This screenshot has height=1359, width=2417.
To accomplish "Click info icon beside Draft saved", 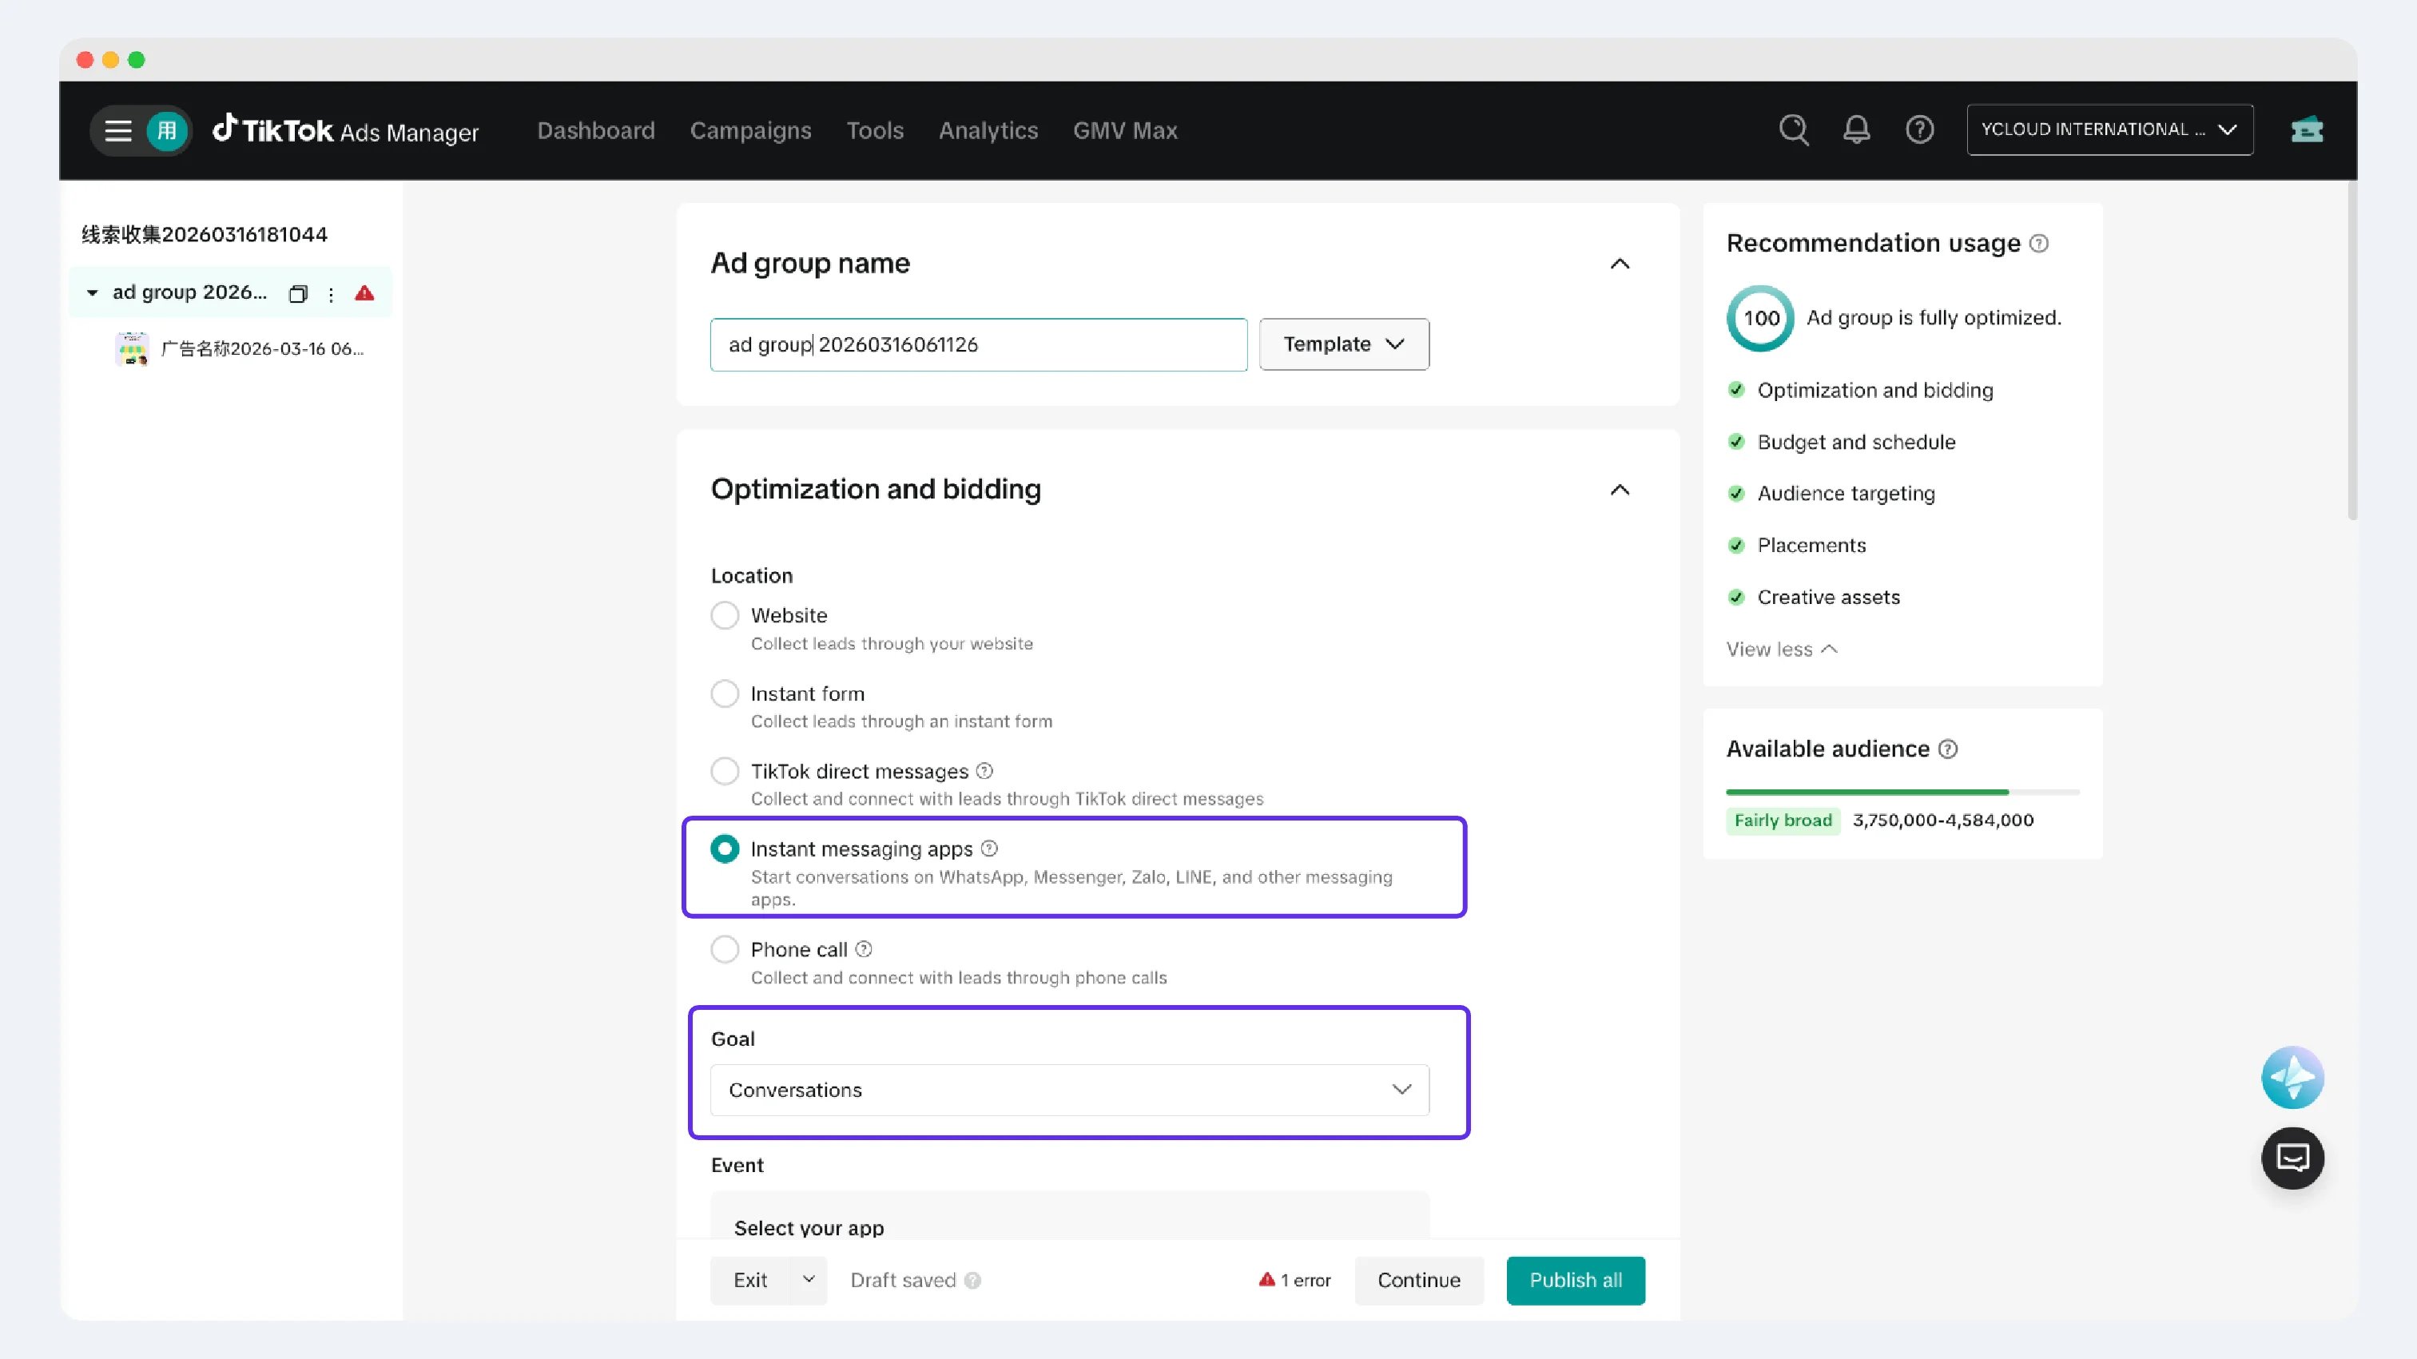I will pyautogui.click(x=973, y=1282).
